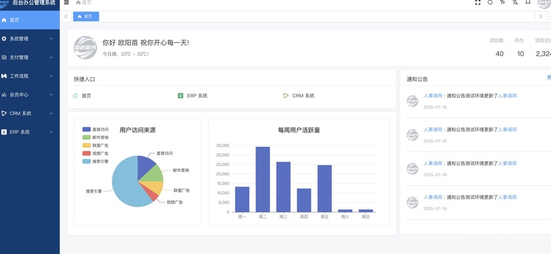The width and height of the screenshot is (551, 254).
Task: Click the 每周用户活跃量 chart title
Action: click(x=299, y=130)
